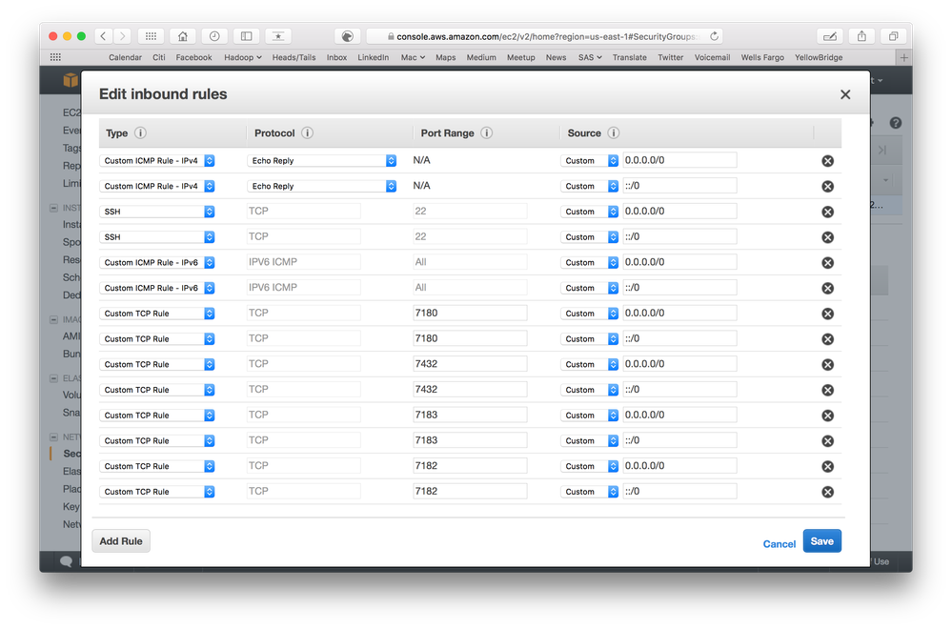Screen dimensions: 952x629
Task: Remove the first Echo Reply ICMP rule
Action: 827,159
